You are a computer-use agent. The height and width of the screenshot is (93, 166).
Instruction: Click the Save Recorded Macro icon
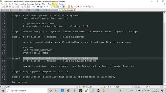coord(89,6)
